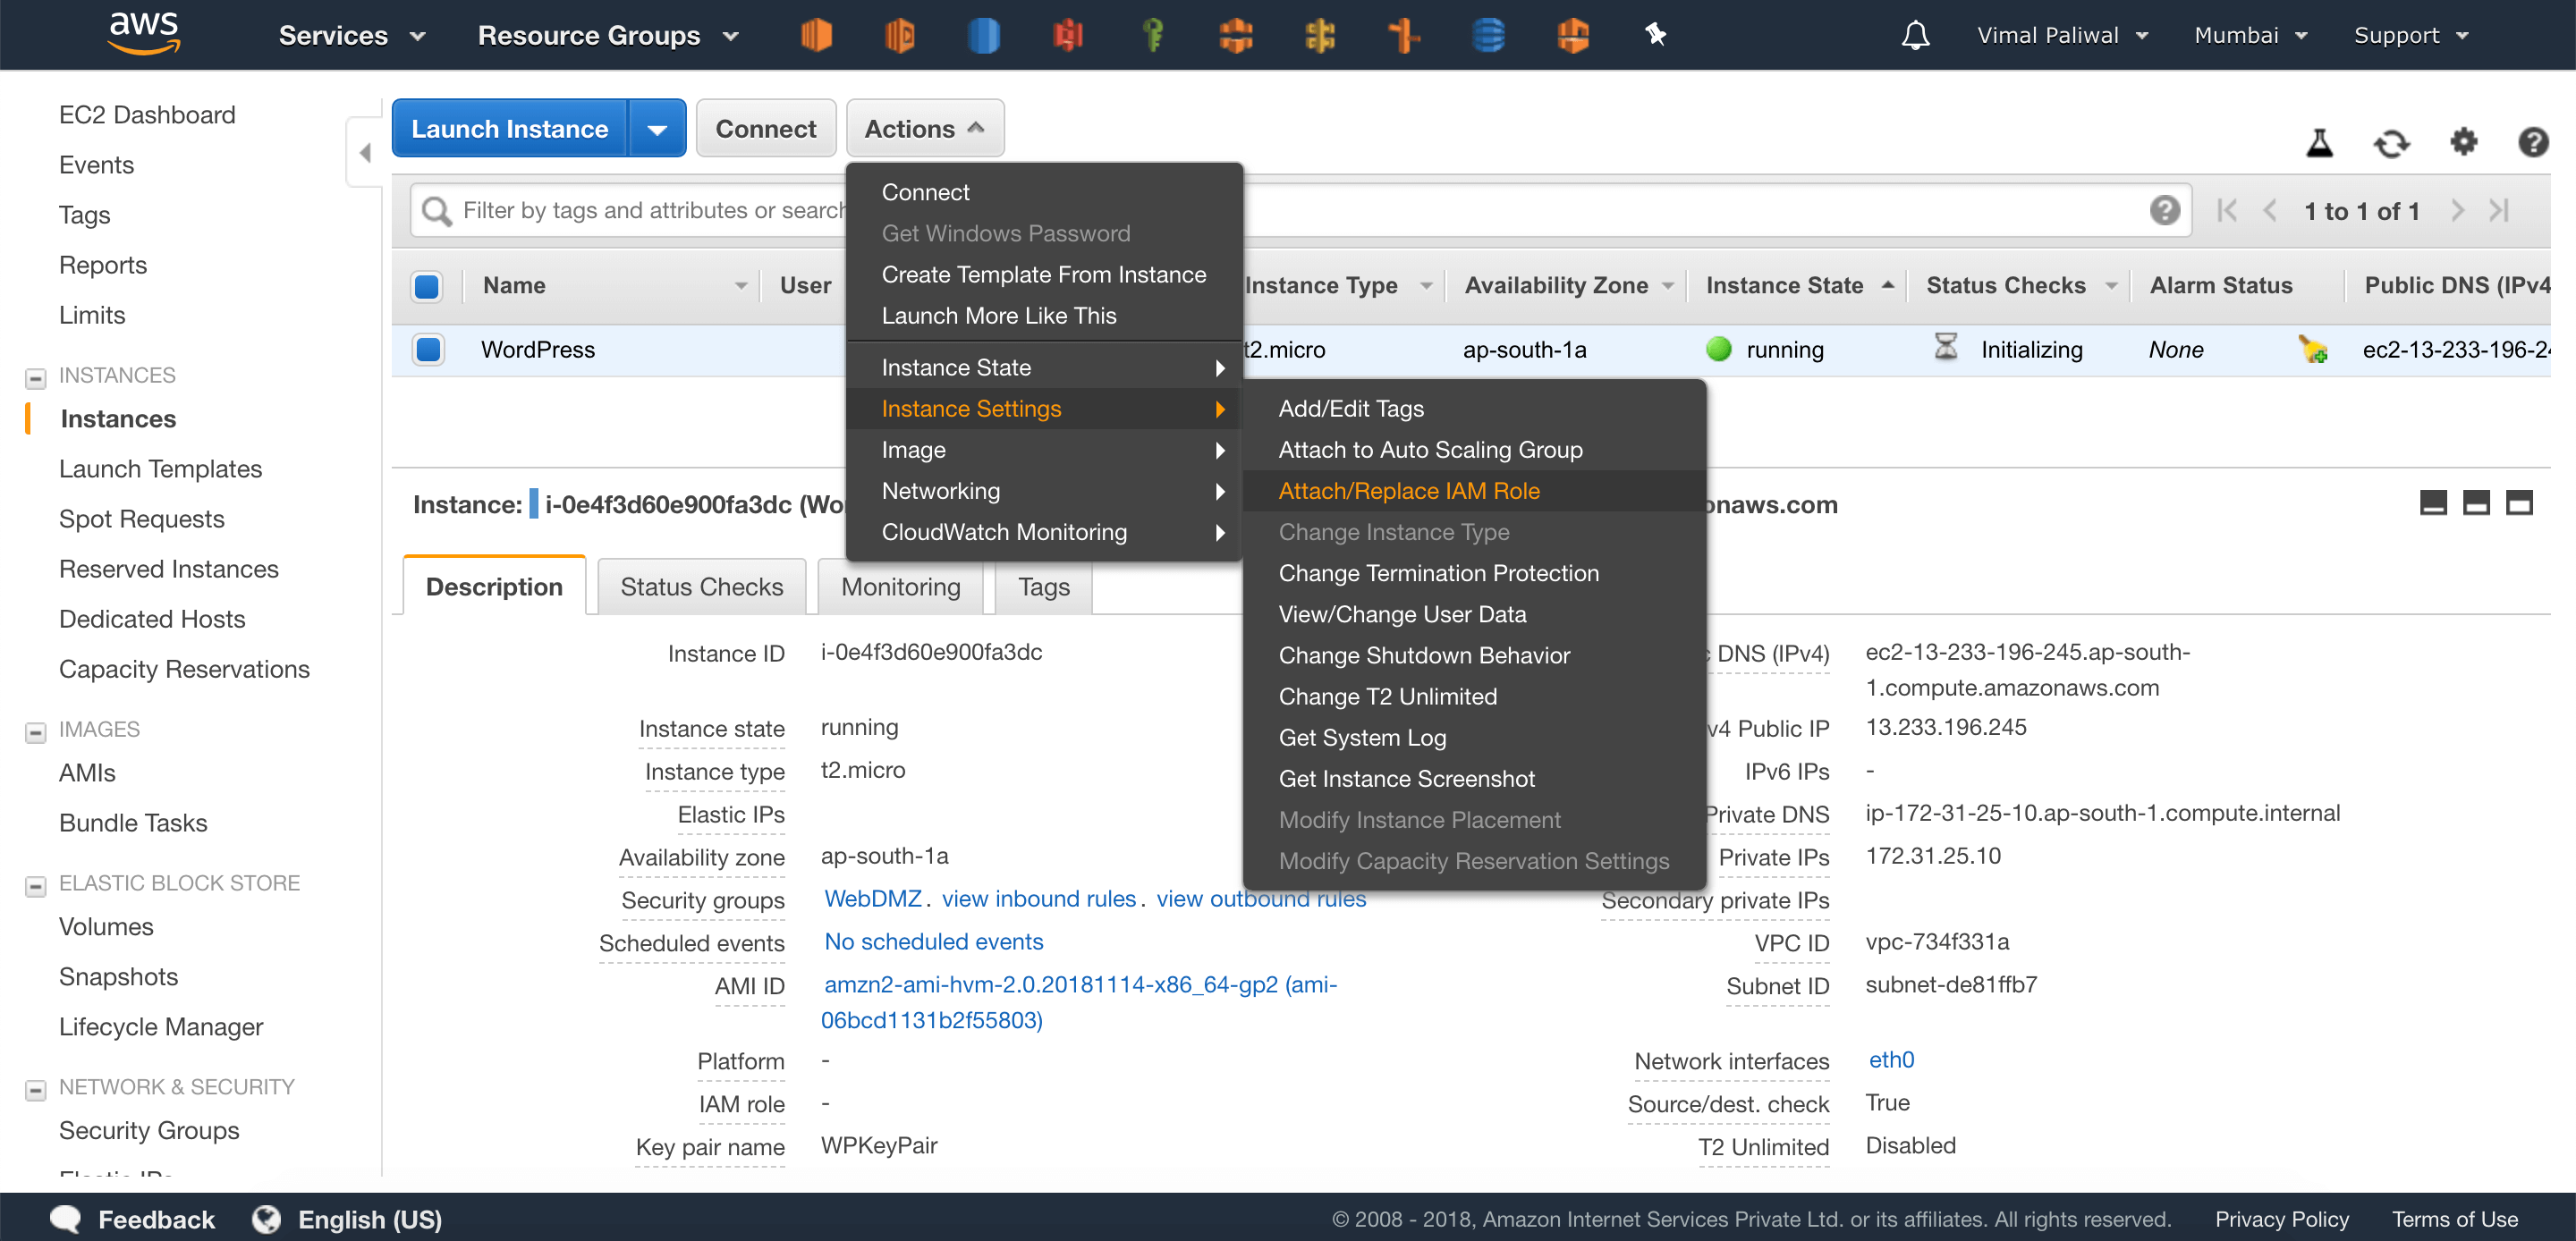This screenshot has width=2576, height=1241.
Task: Collapse the NETWORK & SECURITY sidebar section
Action: (35, 1090)
